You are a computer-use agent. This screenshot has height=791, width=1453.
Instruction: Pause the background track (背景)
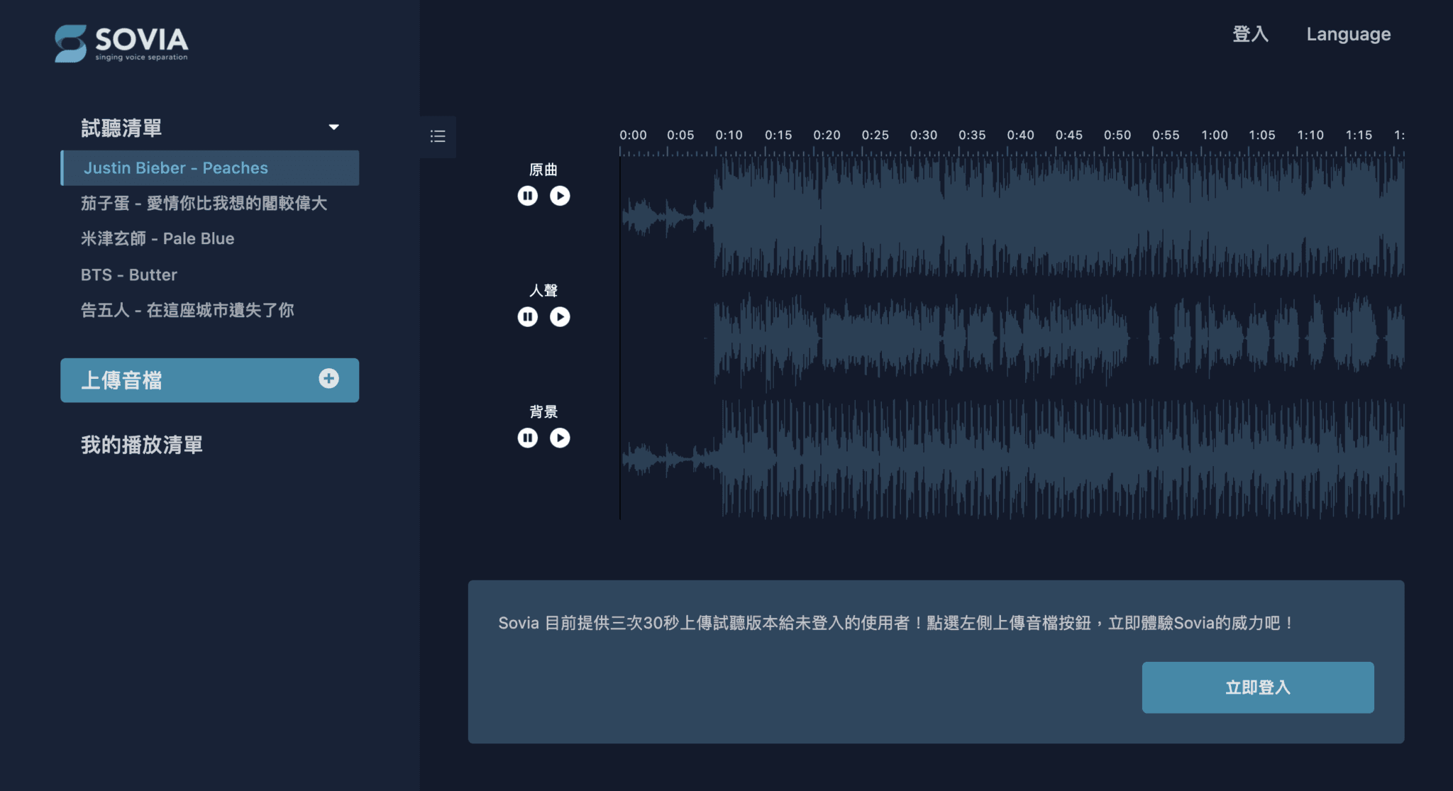point(527,438)
